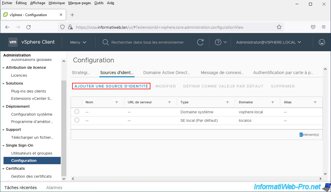Image resolution: width=331 pixels, height=192 pixels.
Task: Open the Affichage menu
Action: [38, 3]
